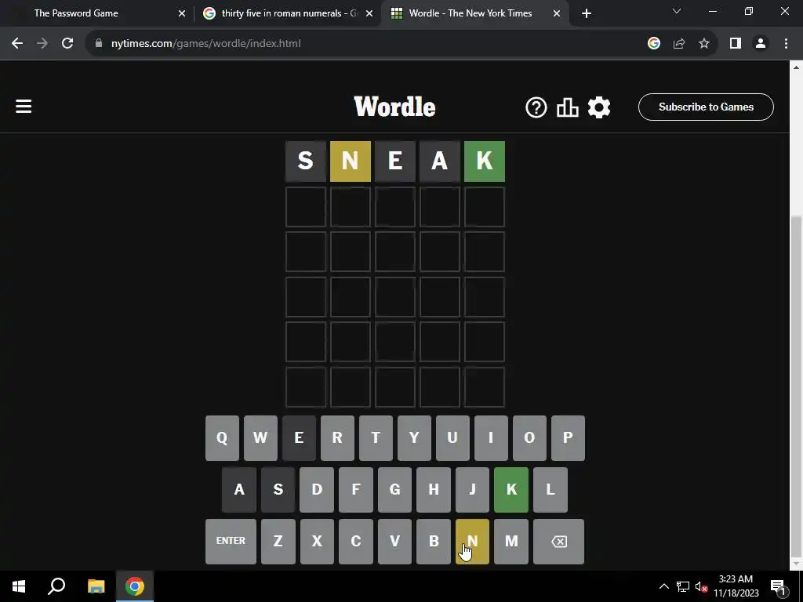
Task: Close the Google search roman numerals tab
Action: 369,13
